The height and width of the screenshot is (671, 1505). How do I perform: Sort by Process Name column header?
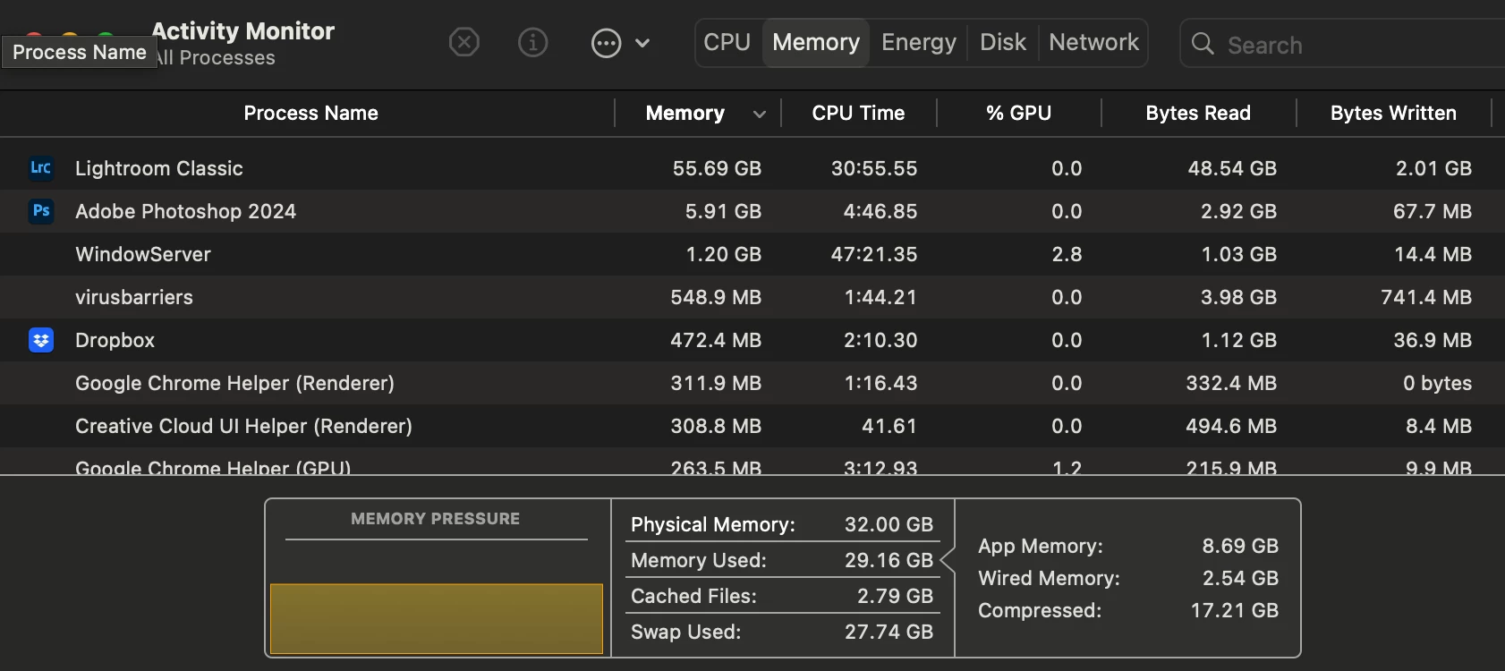click(310, 113)
